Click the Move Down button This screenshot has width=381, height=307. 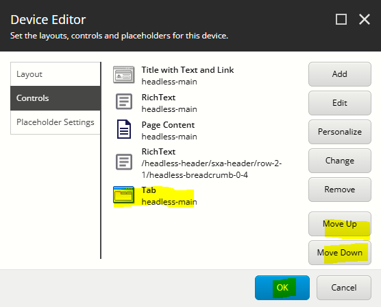click(340, 253)
